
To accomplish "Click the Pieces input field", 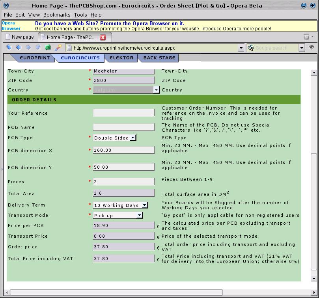I will point(124,181).
